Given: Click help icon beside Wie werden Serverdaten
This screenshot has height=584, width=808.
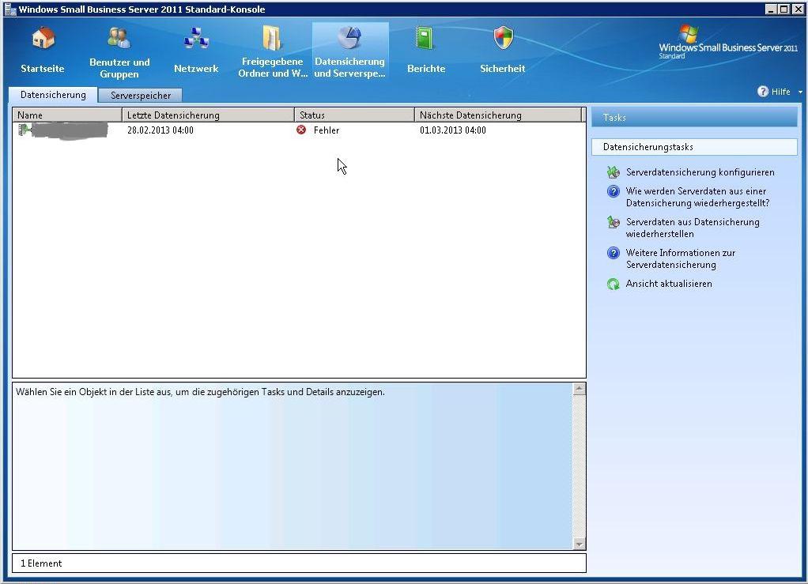Looking at the screenshot, I should pos(613,191).
